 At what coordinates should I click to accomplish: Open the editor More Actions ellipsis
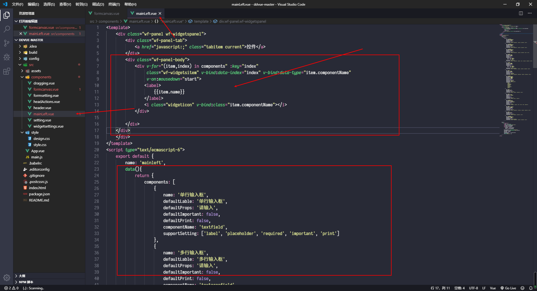pyautogui.click(x=530, y=13)
